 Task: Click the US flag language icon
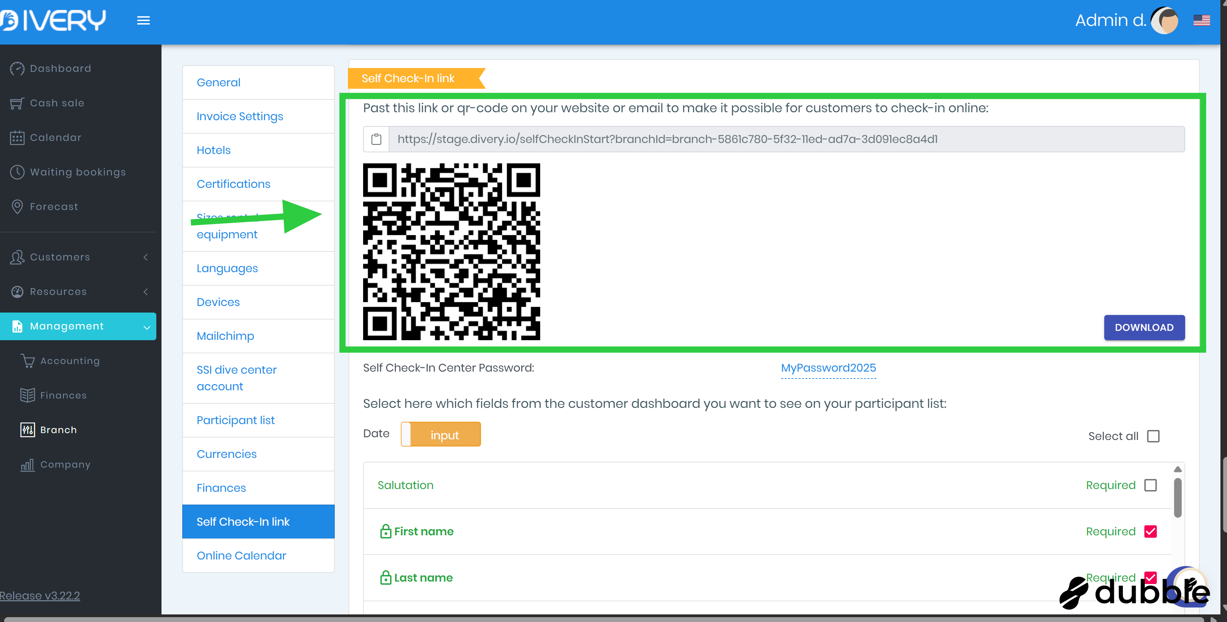click(x=1201, y=20)
